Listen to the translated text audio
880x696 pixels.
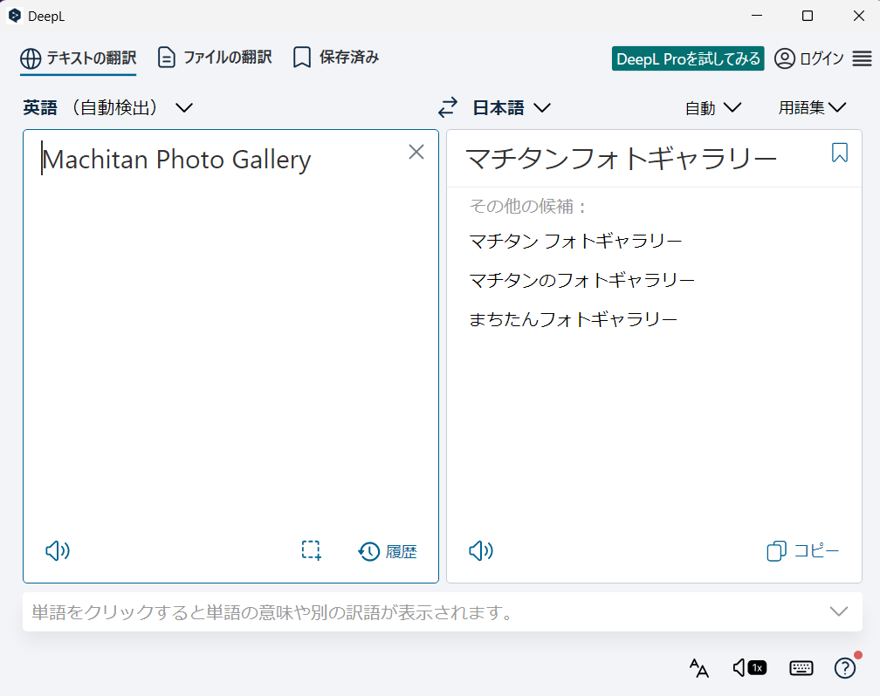[x=481, y=550]
